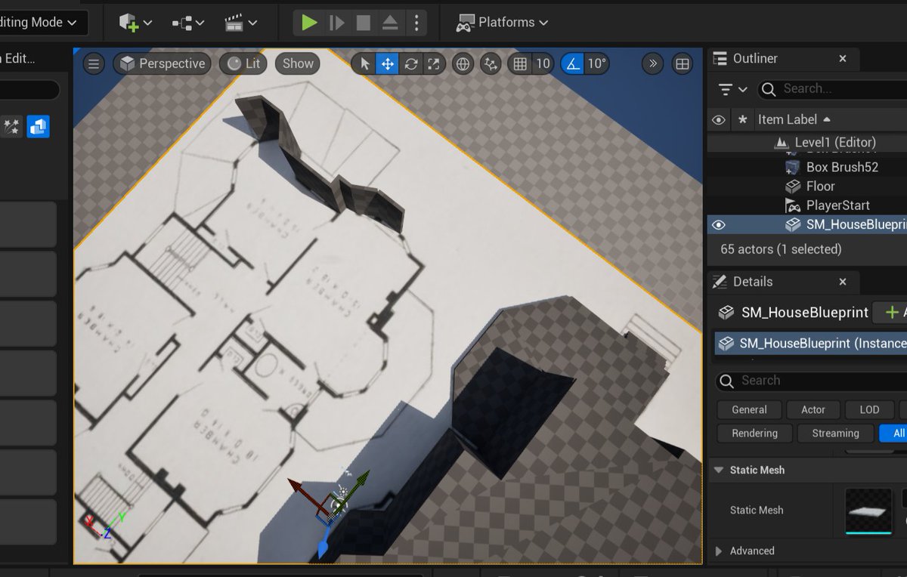This screenshot has width=907, height=577.
Task: Change rotation snap value 10°
Action: point(597,63)
